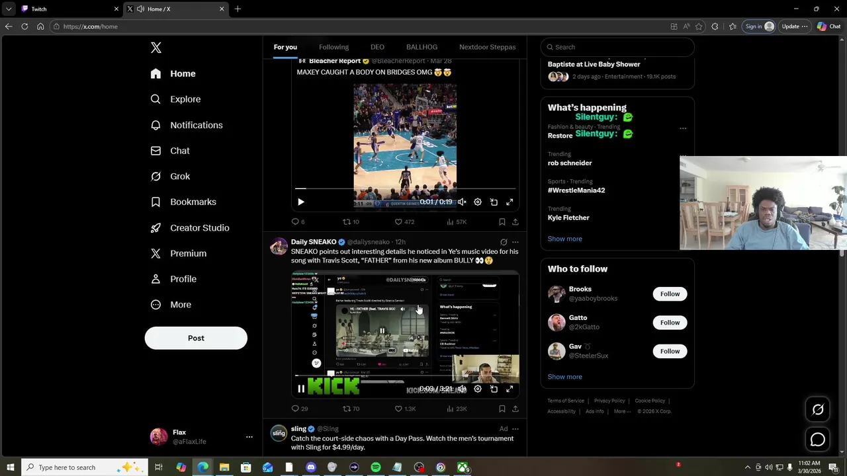Open the More menu in the sidebar
847x476 pixels.
(171, 305)
